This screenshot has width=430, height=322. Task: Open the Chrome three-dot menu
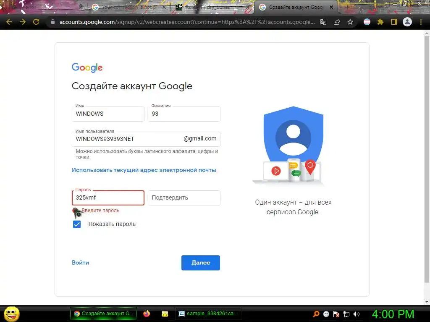[421, 22]
